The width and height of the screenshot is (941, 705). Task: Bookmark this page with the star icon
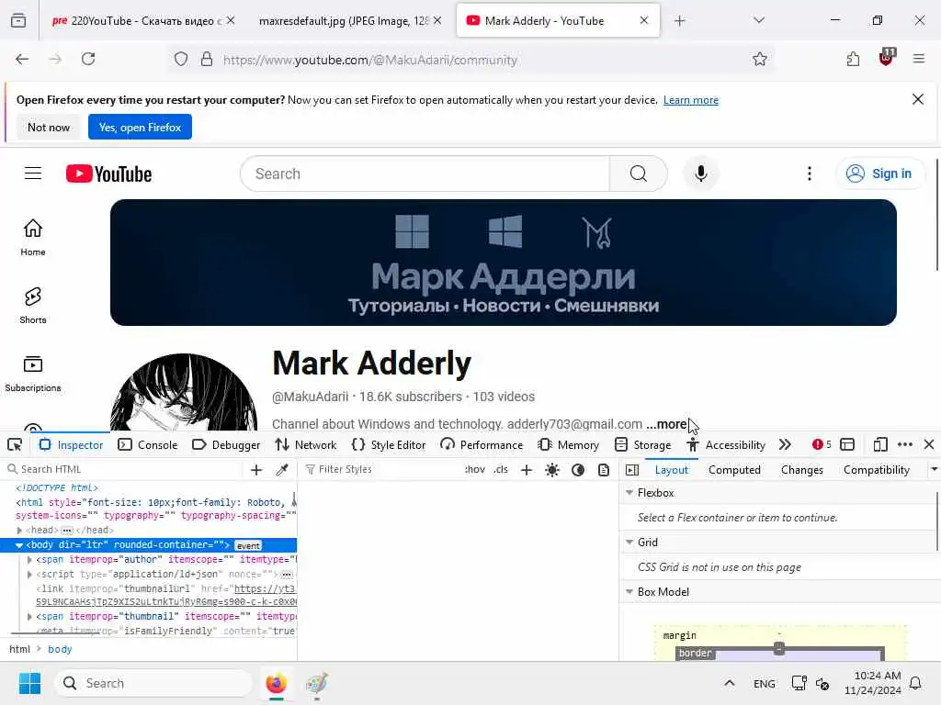coord(760,59)
